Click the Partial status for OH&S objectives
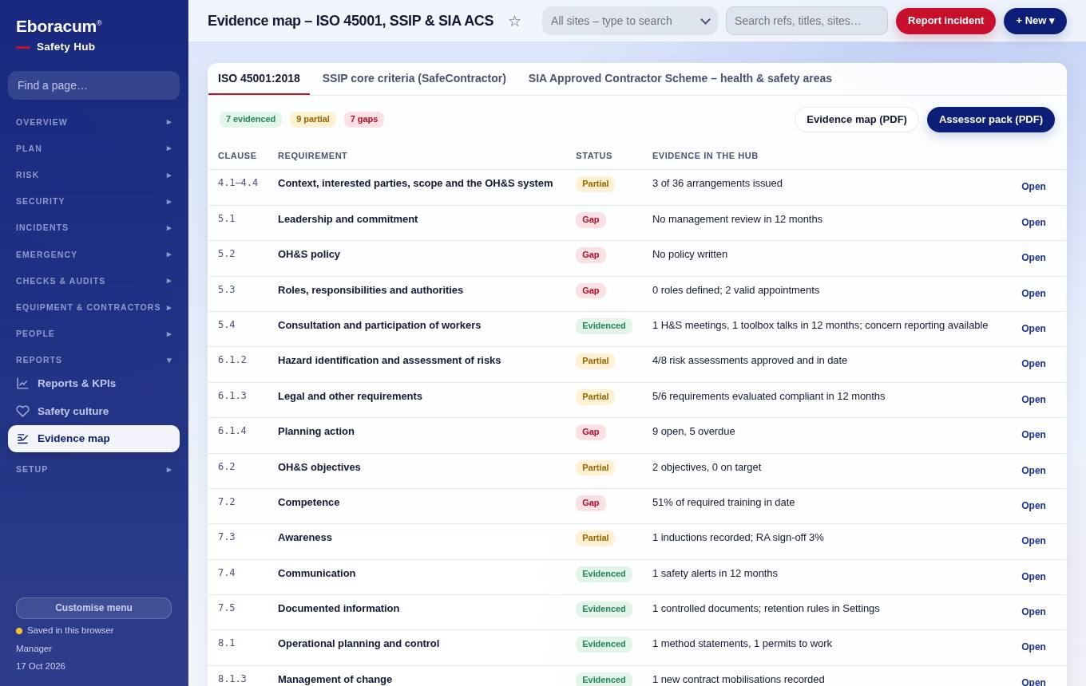Viewport: 1086px width, 686px height. click(x=596, y=468)
